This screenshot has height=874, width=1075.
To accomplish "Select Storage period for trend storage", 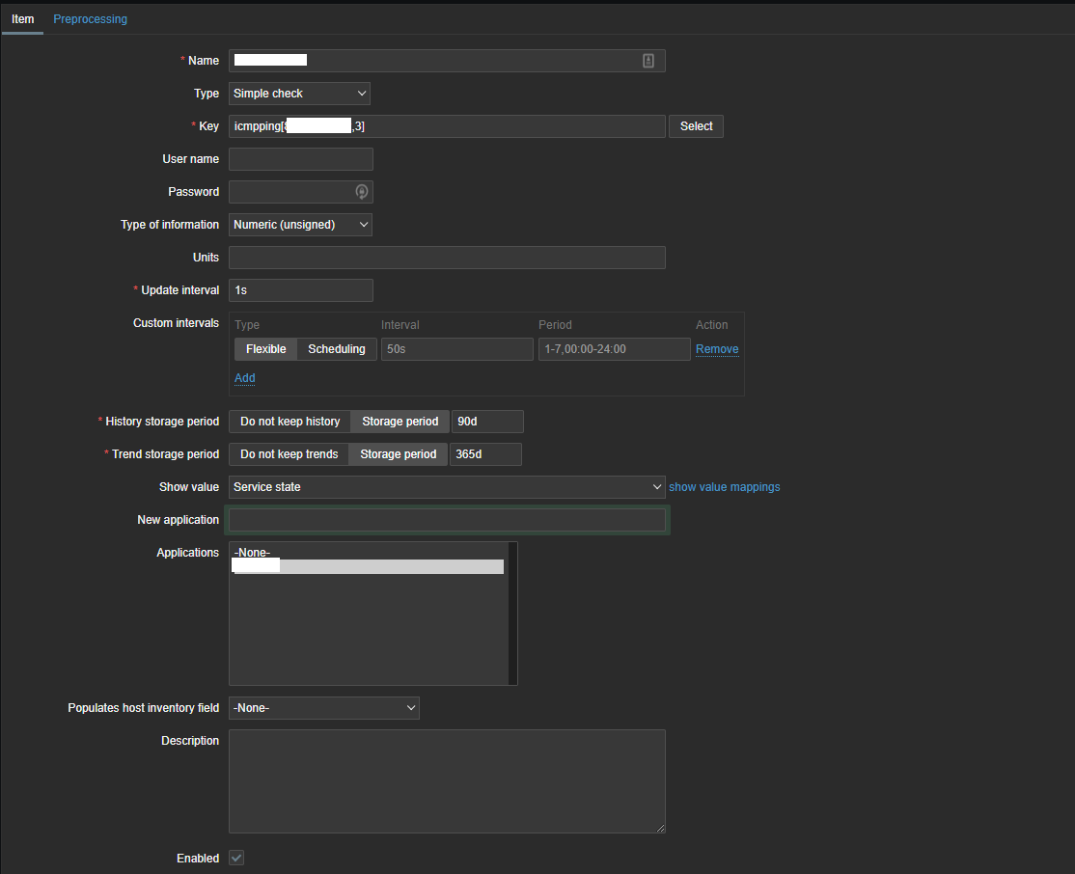I will 398,454.
